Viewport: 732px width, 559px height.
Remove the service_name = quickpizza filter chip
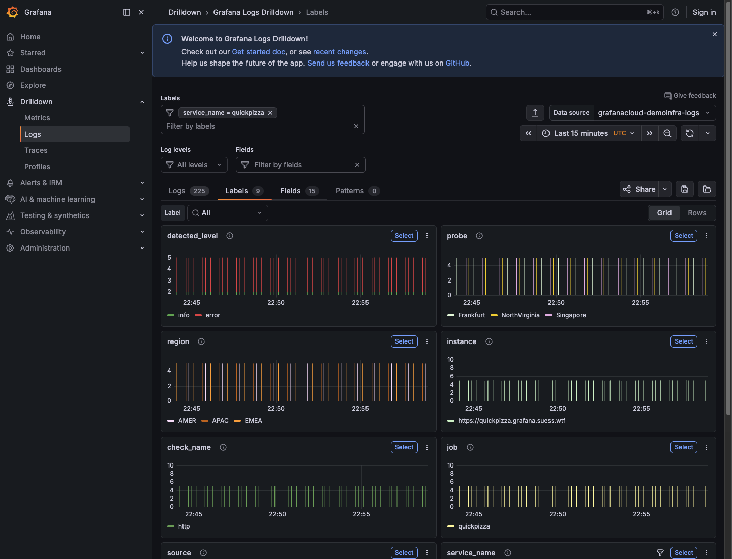click(x=270, y=112)
